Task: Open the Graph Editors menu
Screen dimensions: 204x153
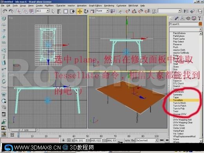Action: [x=95, y=5]
